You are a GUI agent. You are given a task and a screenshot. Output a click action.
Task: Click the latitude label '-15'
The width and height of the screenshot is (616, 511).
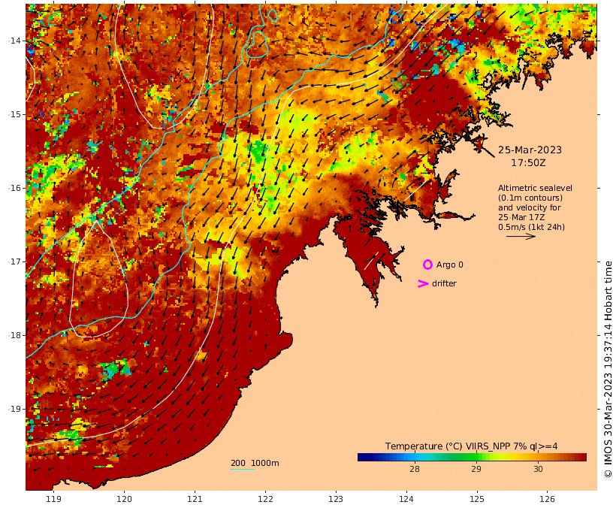(15, 114)
